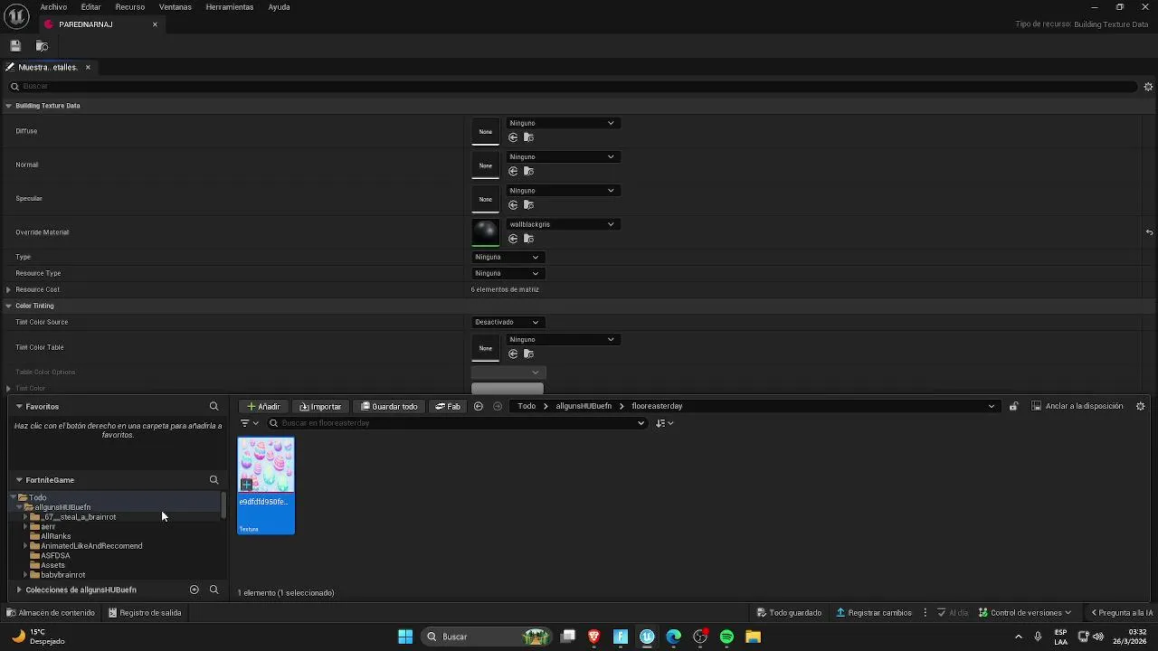This screenshot has height=651, width=1158.
Task: Expand _67__steal_a_brainrot folder arrow
Action: click(x=25, y=517)
